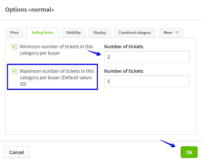Uncheck the maximum tickets per buyer checkbox
Viewport: 202px width, 161px height.
tap(14, 71)
